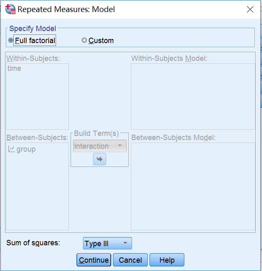
Task: Open the Sum of squares Type III dropdown
Action: click(x=108, y=243)
